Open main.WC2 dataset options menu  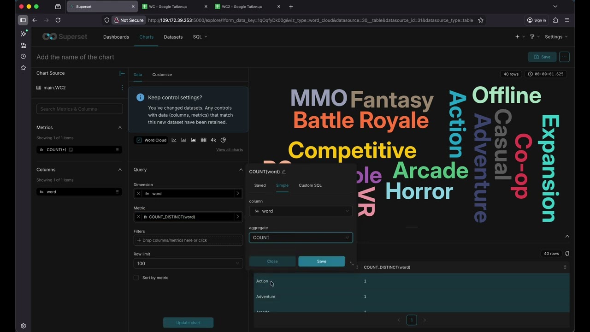pyautogui.click(x=122, y=88)
